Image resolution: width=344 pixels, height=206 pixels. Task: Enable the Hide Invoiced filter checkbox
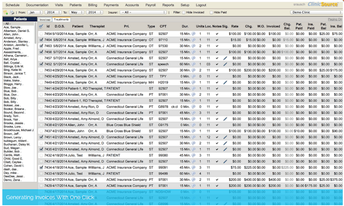click(x=183, y=13)
